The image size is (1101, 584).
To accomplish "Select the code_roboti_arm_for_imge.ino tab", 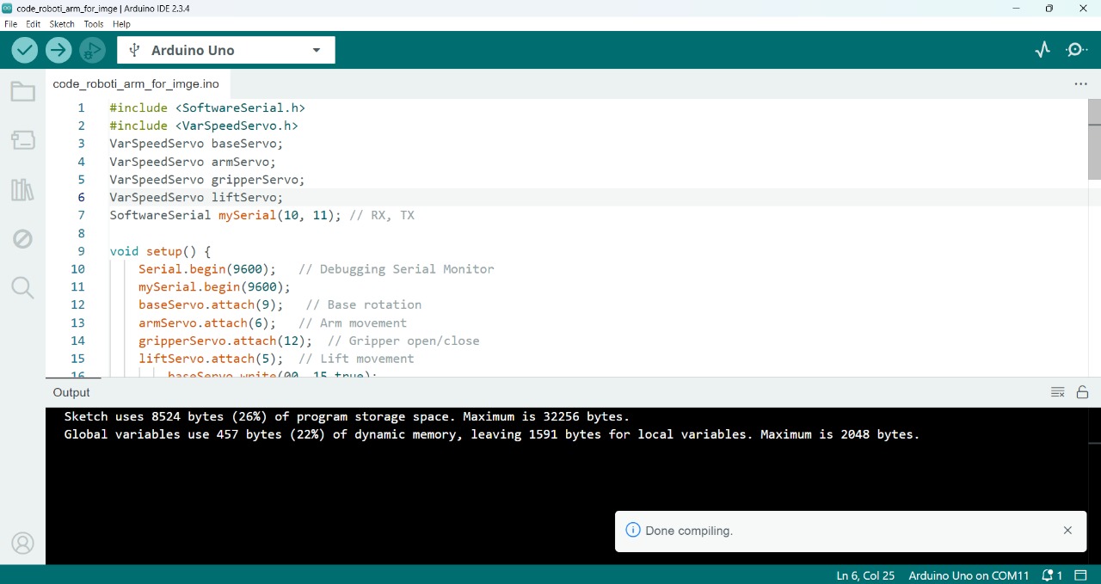I will pos(136,84).
